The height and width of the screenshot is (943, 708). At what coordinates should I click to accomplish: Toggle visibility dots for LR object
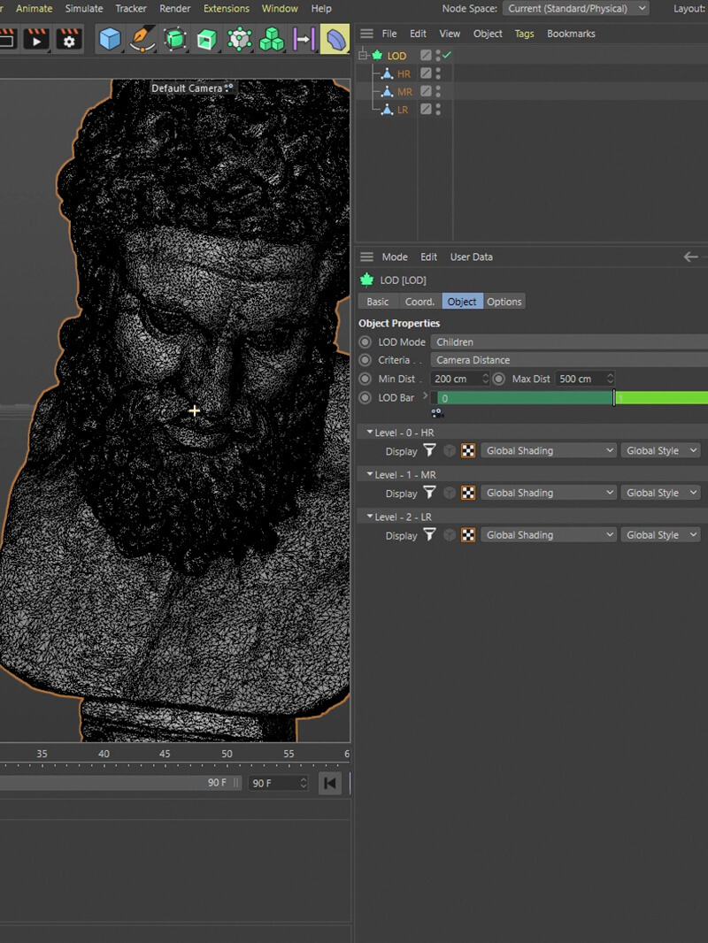pyautogui.click(x=438, y=110)
